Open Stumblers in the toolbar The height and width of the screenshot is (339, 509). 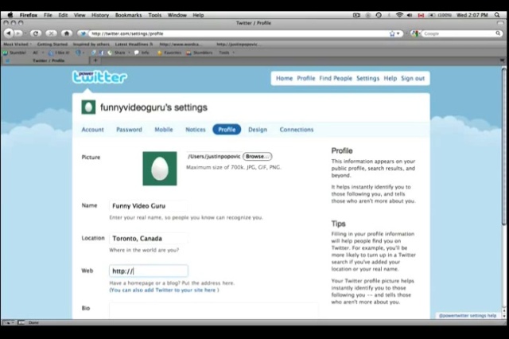coord(200,53)
